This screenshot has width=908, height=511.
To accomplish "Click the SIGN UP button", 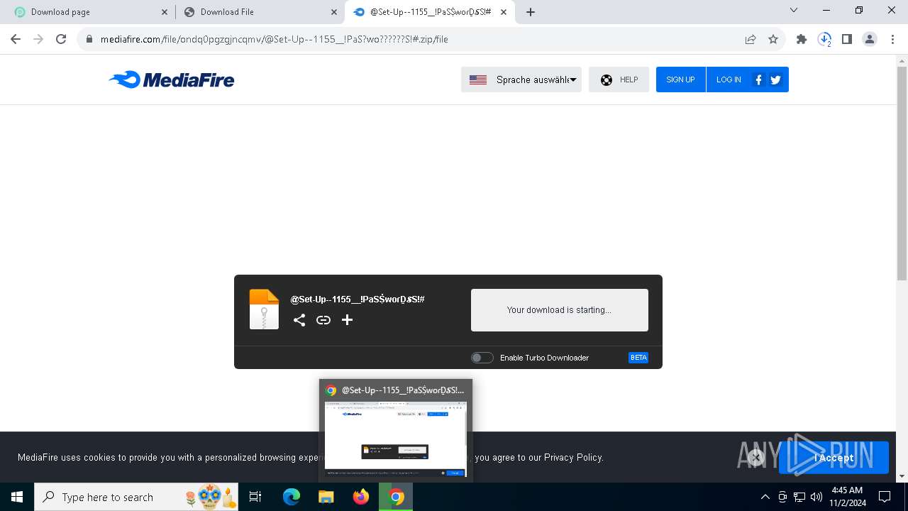I will [680, 79].
